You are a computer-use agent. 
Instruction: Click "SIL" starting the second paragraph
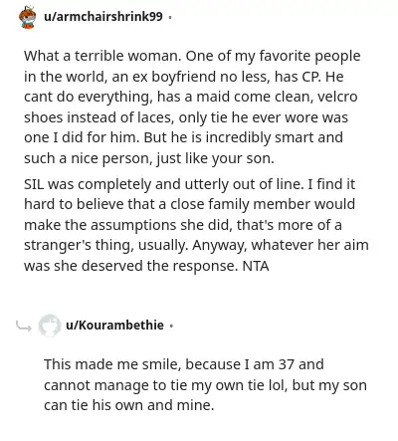click(x=34, y=184)
